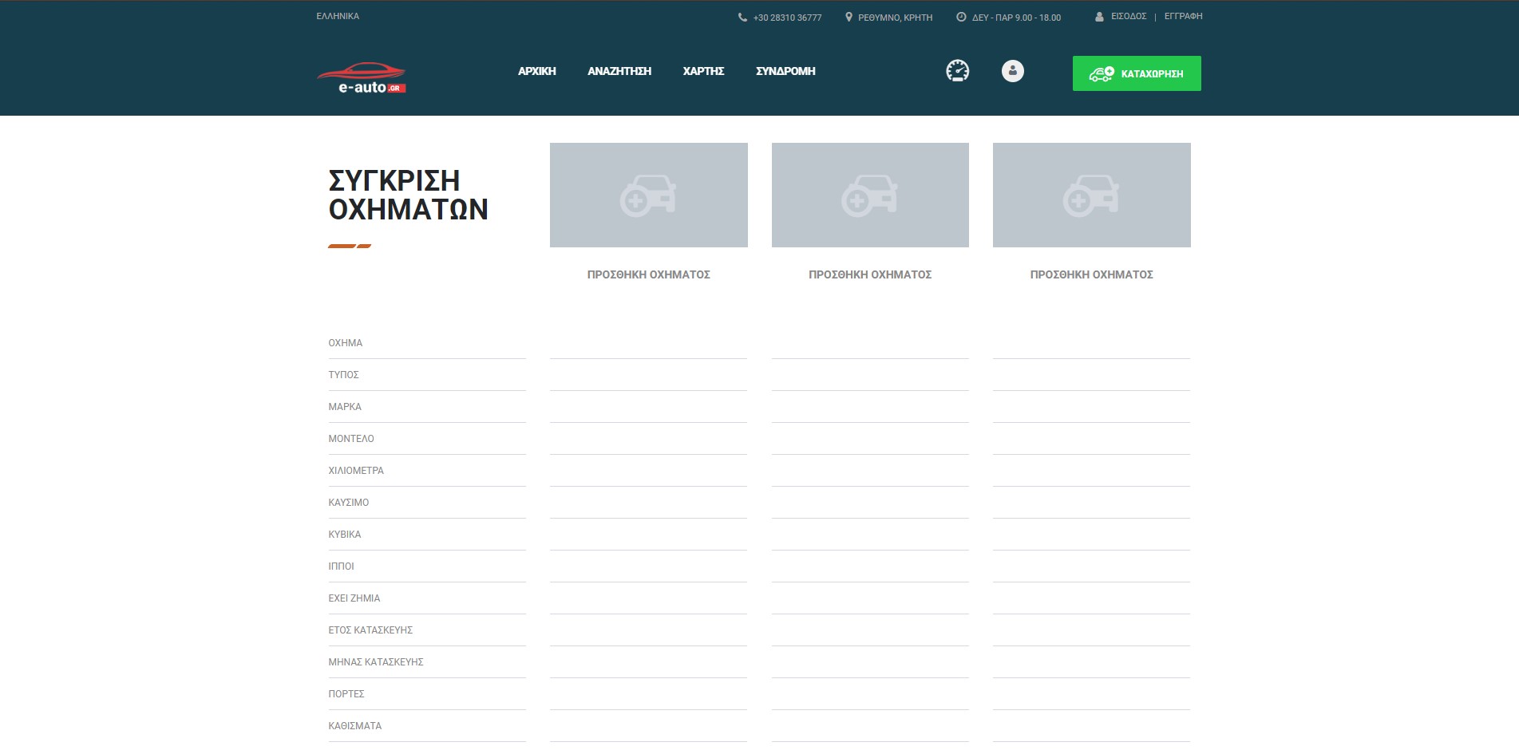Image resolution: width=1519 pixels, height=750 pixels.
Task: Open the ΑΡΧΙΚΗ menu item
Action: pos(536,71)
